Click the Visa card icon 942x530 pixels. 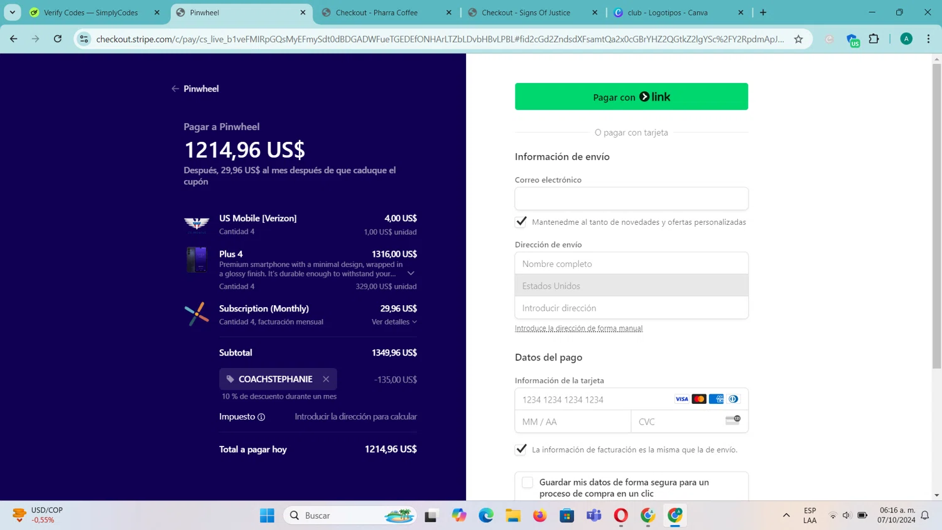coord(681,399)
